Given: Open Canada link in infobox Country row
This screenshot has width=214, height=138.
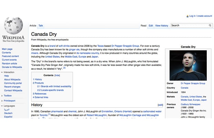Looking at the screenshot, I should (185, 88).
